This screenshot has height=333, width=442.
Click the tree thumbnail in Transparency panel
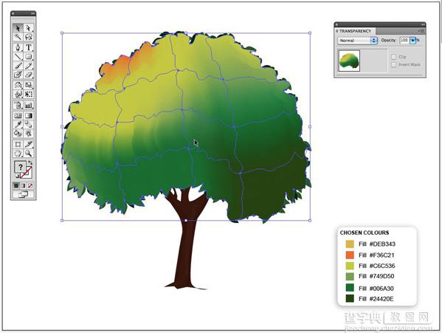coord(349,61)
